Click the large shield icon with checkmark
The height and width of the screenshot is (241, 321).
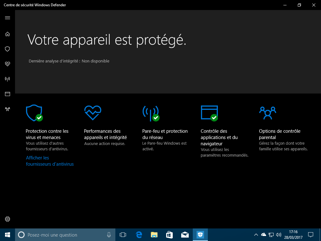(x=34, y=113)
